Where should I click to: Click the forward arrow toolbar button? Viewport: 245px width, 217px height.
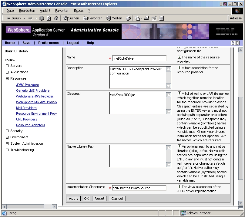(30, 18)
